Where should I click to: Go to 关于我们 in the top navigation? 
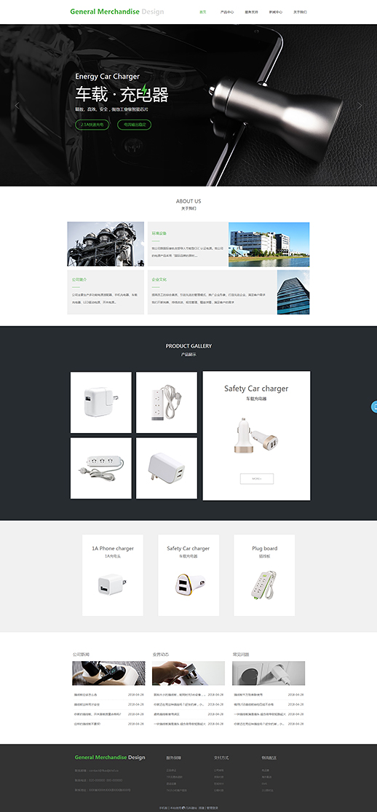tap(300, 12)
